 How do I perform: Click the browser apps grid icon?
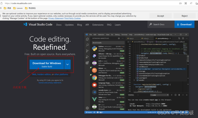coord(186,3)
